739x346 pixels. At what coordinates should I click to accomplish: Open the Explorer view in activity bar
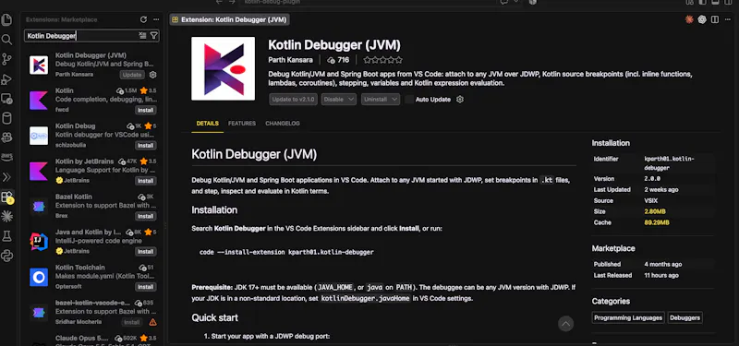[6, 19]
